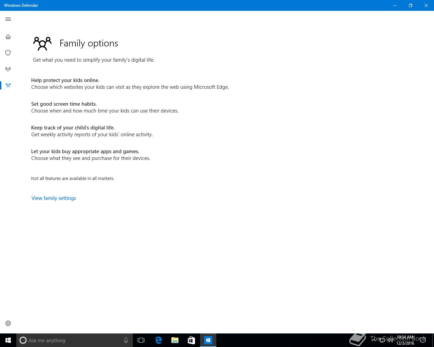Open Virus & threat protection shield
The image size is (434, 347).
8,53
